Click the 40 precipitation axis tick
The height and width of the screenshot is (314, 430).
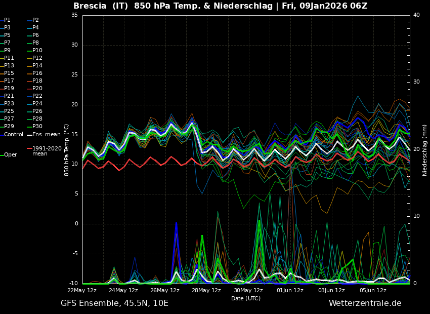[x=416, y=15]
